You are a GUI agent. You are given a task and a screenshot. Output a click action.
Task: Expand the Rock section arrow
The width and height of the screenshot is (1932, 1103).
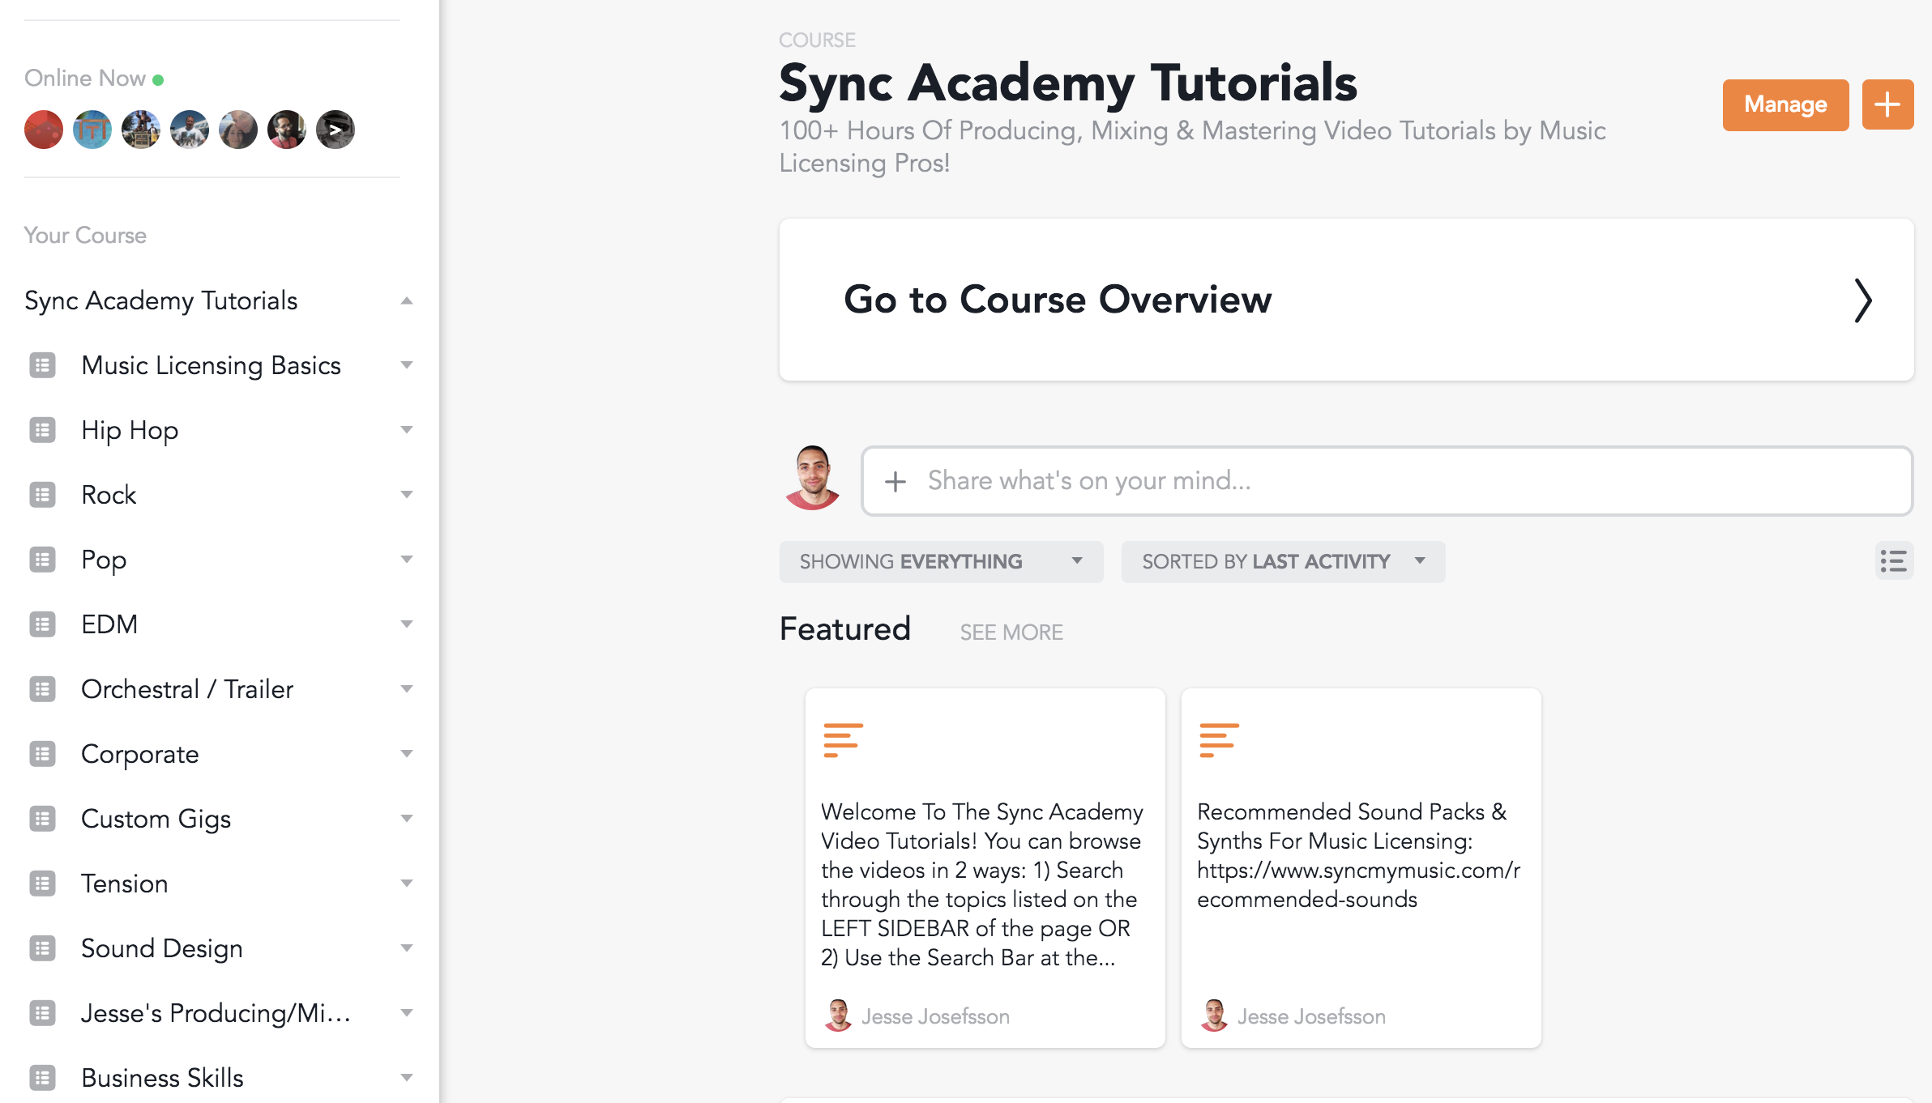click(407, 495)
